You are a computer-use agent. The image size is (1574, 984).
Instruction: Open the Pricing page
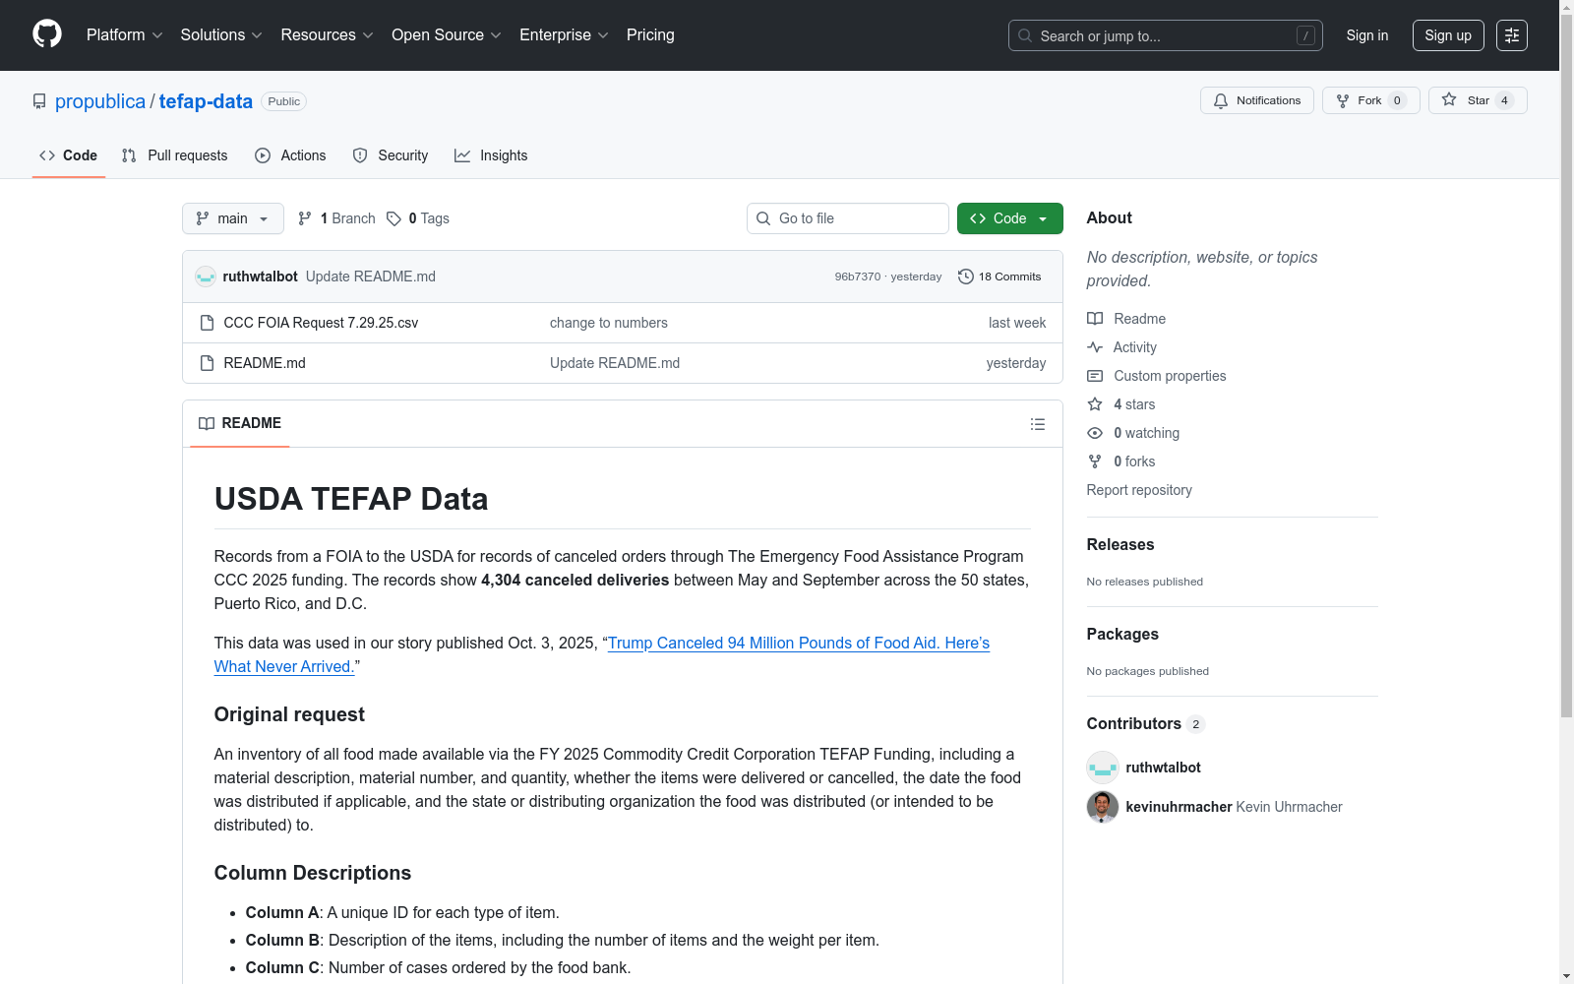click(x=650, y=35)
